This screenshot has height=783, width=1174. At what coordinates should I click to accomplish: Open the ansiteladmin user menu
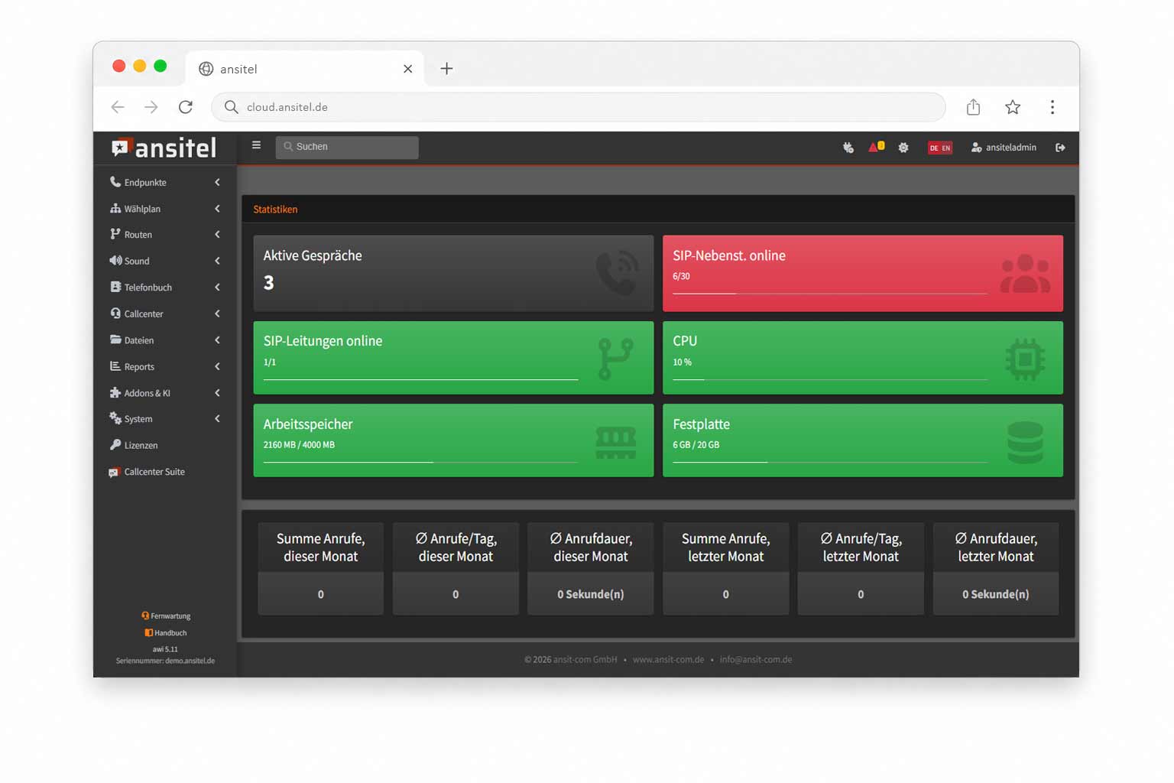[x=1004, y=148]
